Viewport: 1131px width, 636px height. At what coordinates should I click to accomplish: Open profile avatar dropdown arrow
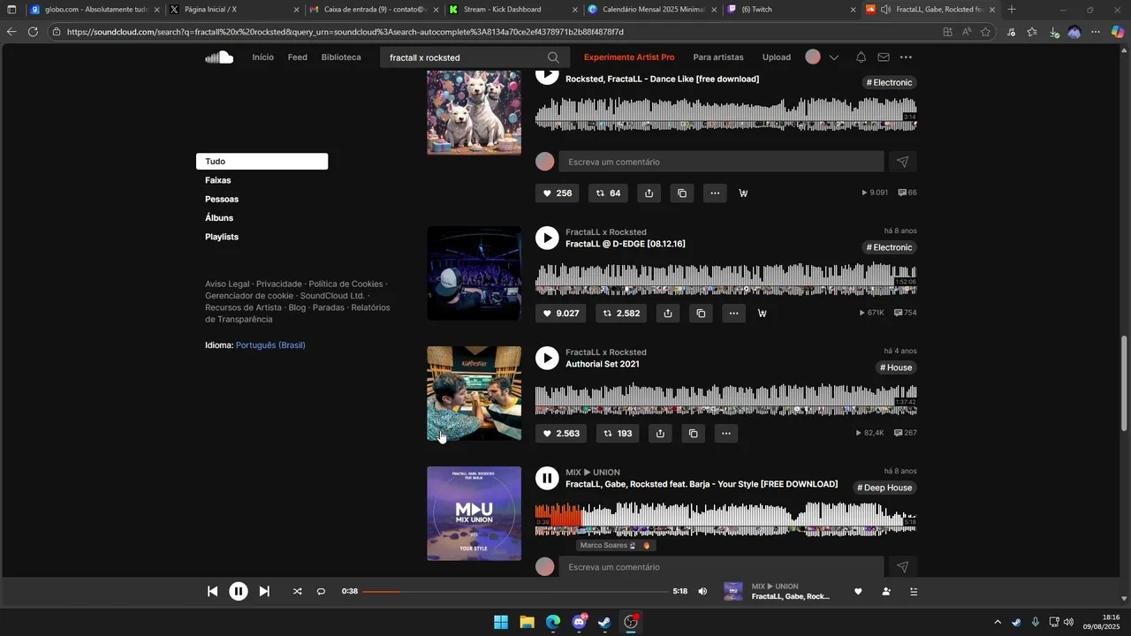click(x=833, y=57)
